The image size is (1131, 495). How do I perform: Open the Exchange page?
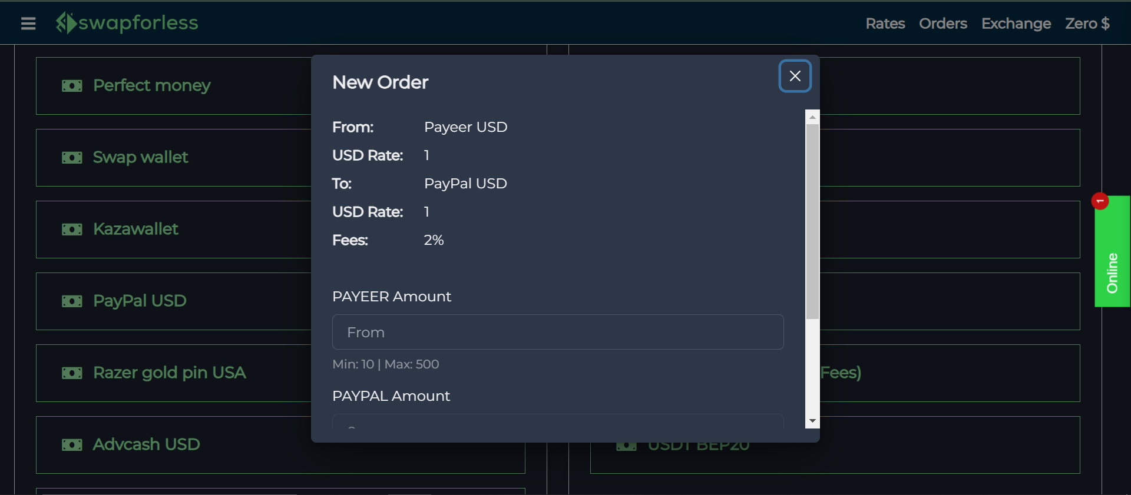tap(1016, 24)
